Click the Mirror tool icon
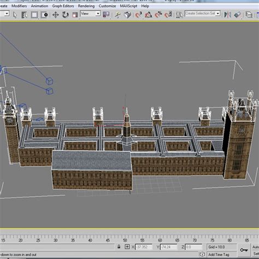 (x=227, y=15)
